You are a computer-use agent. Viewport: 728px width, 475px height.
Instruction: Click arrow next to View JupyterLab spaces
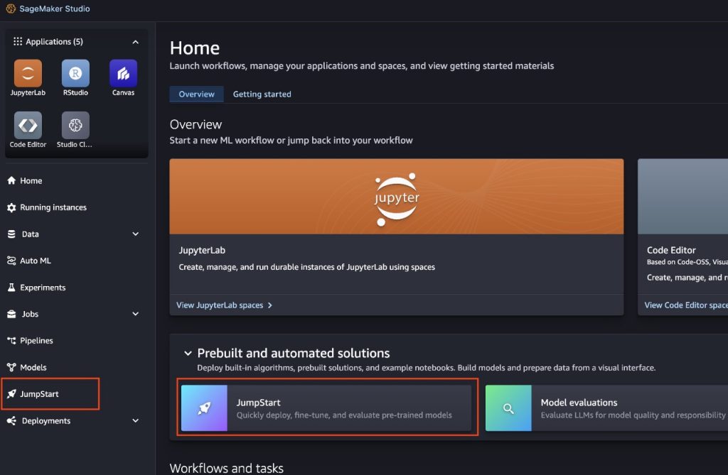coord(269,305)
